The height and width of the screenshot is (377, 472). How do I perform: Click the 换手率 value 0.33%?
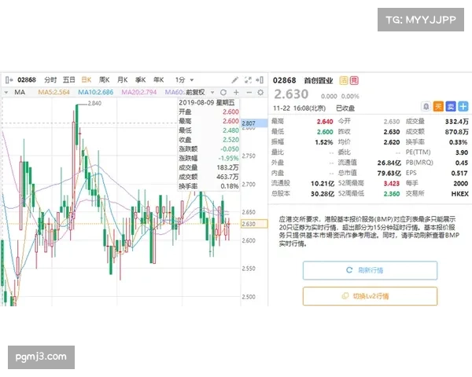pos(459,142)
